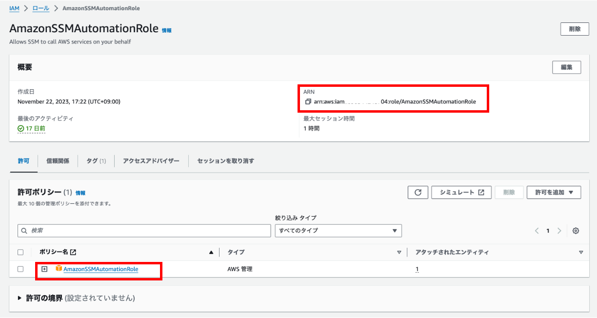Focus the policy 検索 field

point(144,231)
